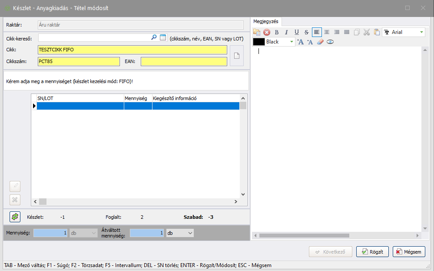This screenshot has height=271, width=434.
Task: Toggle underline text formatting
Action: [296, 32]
